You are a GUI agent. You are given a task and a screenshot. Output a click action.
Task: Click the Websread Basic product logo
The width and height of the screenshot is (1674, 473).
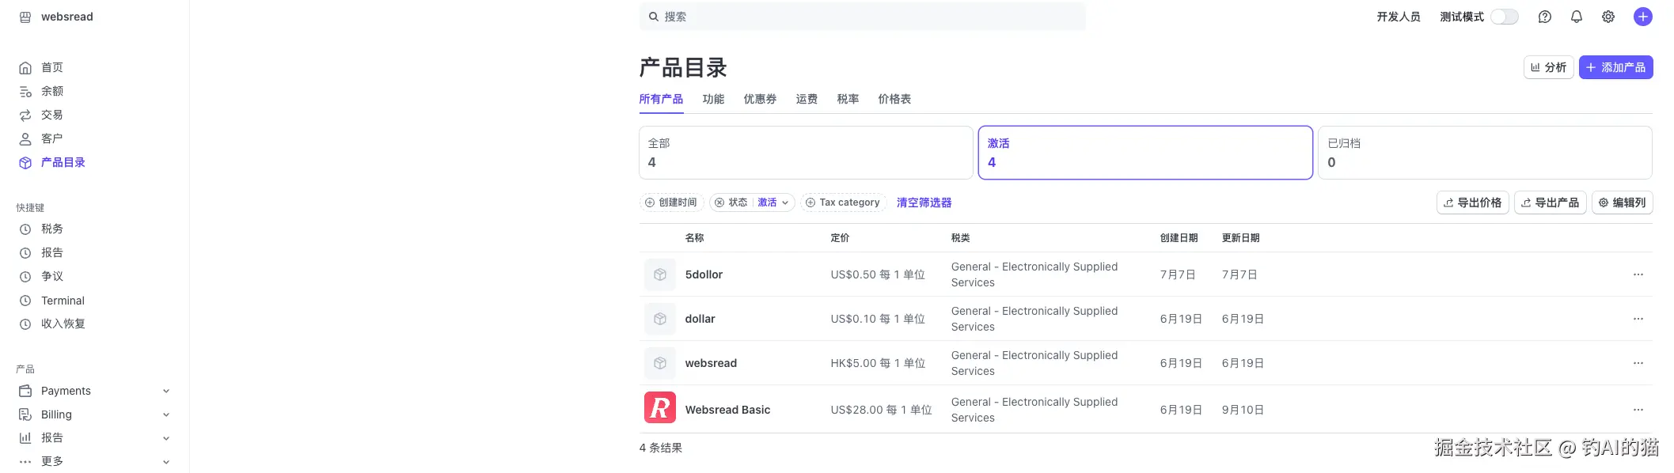[660, 407]
